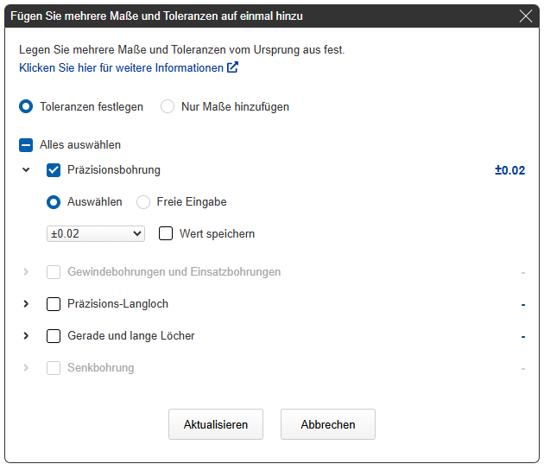Screen dimensions: 544x464
Task: Switch to 'Freie Eingabe' input mode
Action: point(143,201)
